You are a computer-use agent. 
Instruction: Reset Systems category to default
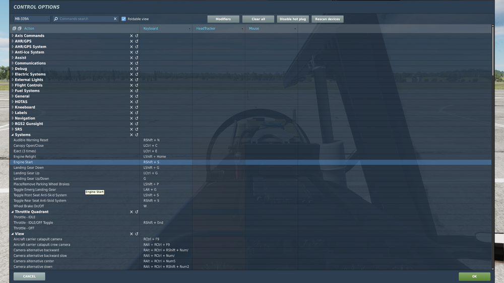pos(137,135)
